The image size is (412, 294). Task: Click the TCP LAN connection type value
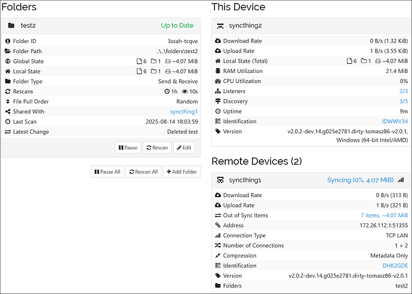tap(396, 235)
